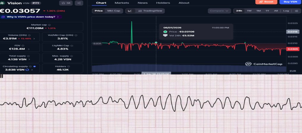
Task: Select the 1Y time range
Action: 267,11
